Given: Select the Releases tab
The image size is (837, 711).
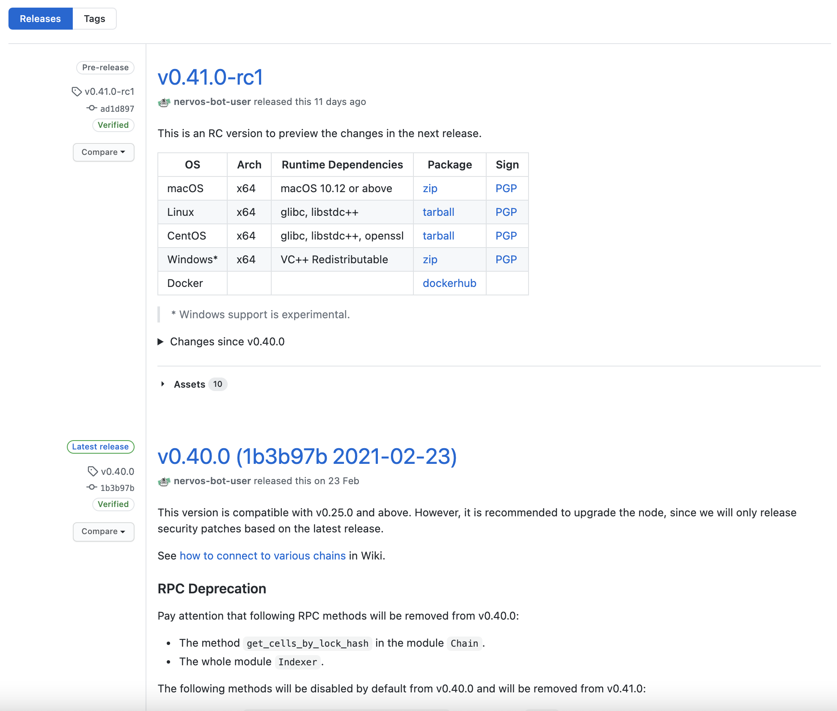Looking at the screenshot, I should 41,19.
